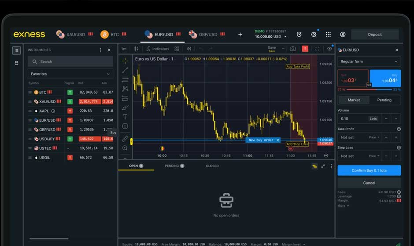Image resolution: width=414 pixels, height=246 pixels.
Task: Enter fullscreen chart mode
Action: pyautogui.click(x=318, y=49)
